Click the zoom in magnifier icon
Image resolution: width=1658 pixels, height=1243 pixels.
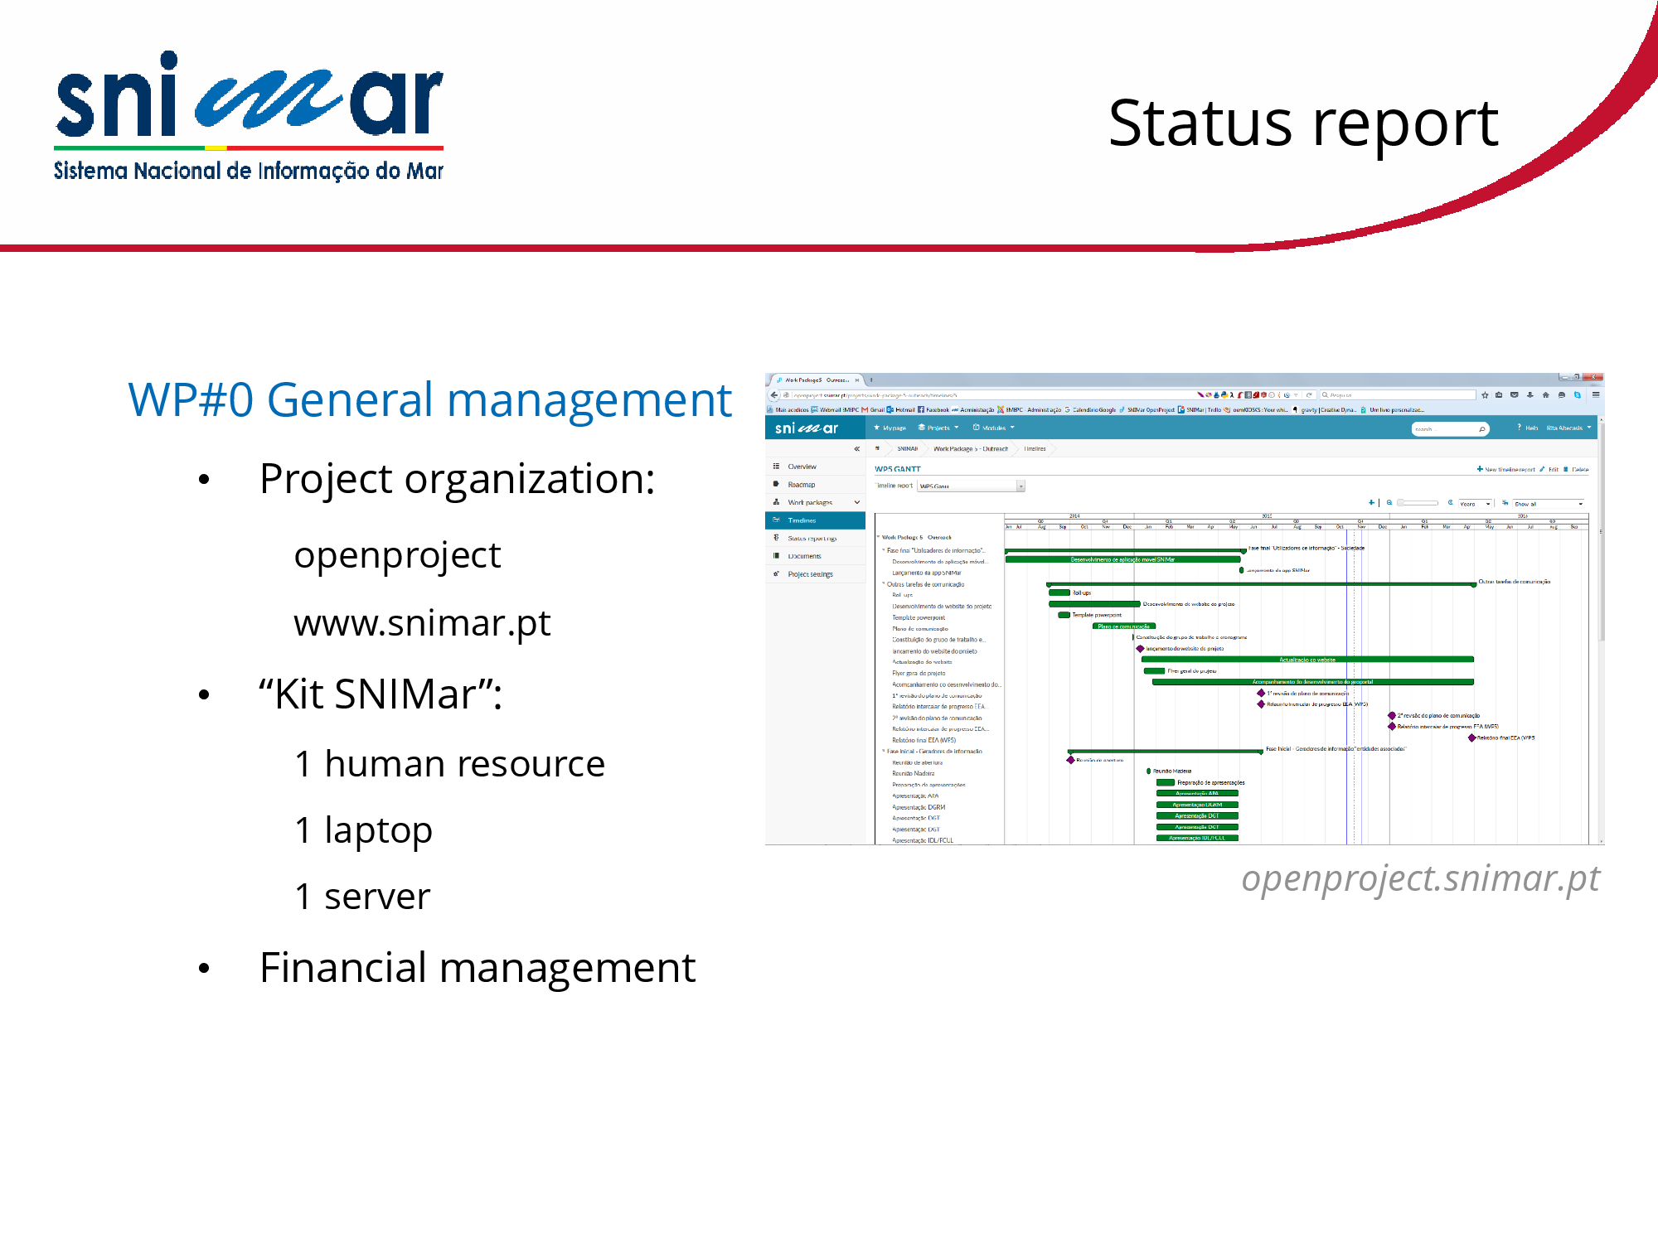tap(1450, 503)
